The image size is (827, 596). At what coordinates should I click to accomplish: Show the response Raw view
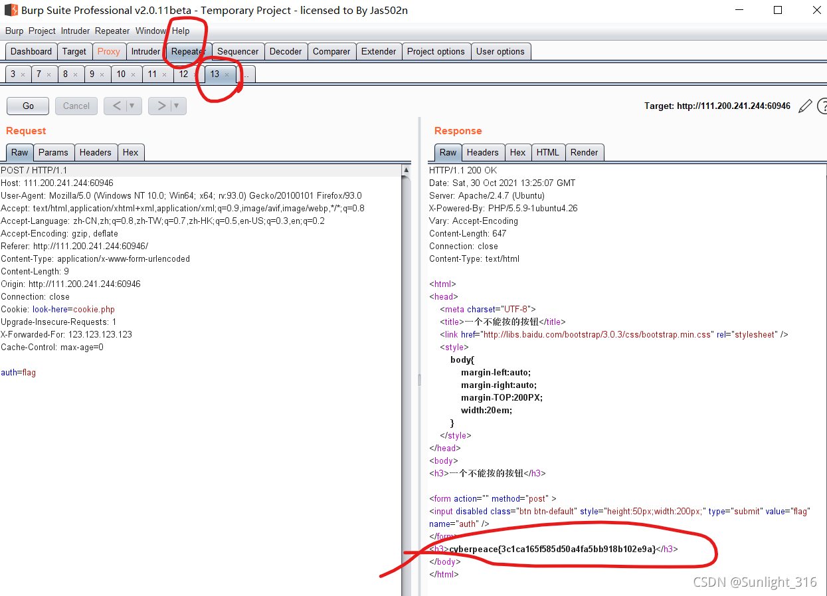[448, 152]
